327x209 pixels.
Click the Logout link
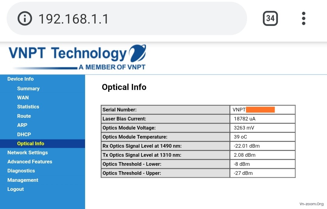coord(16,189)
